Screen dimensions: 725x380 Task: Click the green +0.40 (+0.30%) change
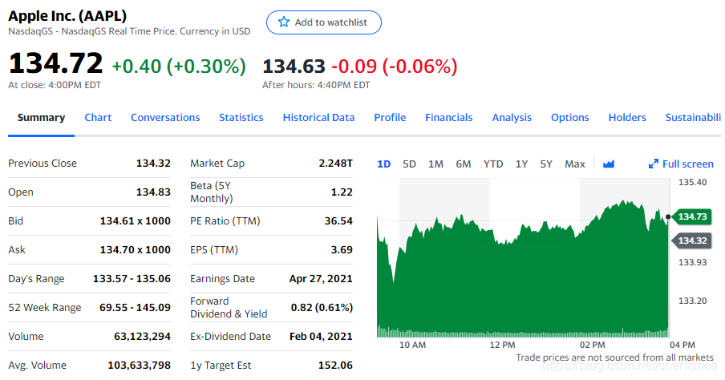(179, 67)
